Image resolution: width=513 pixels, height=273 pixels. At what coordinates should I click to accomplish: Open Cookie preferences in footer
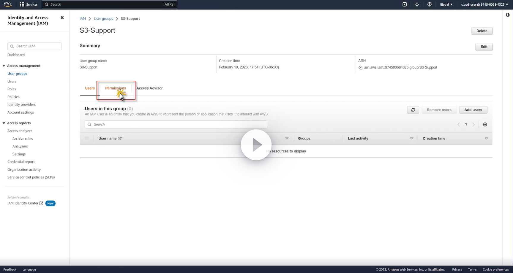[x=496, y=269]
